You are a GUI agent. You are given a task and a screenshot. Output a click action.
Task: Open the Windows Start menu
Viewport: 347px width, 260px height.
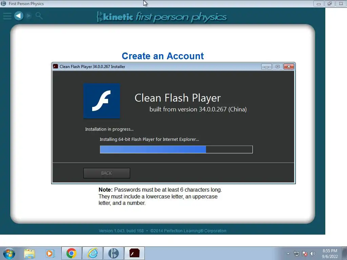pos(9,253)
